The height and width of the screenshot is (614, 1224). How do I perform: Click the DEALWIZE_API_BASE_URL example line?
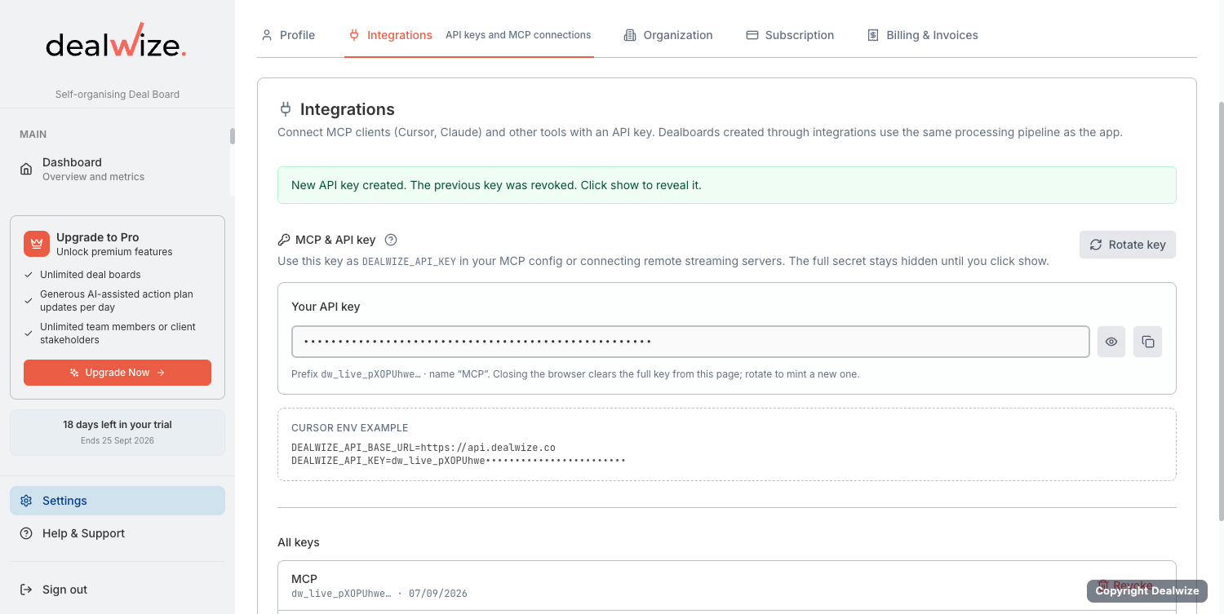click(x=424, y=448)
